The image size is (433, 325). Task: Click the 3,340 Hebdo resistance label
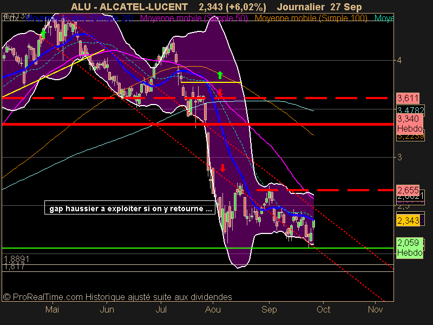tap(410, 123)
